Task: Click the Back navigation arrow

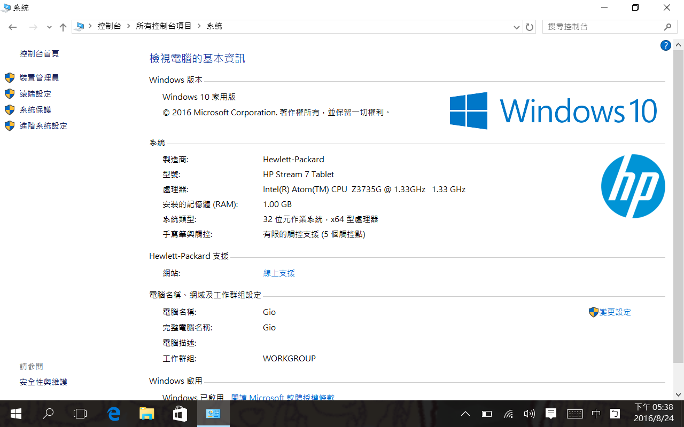Action: (x=13, y=27)
